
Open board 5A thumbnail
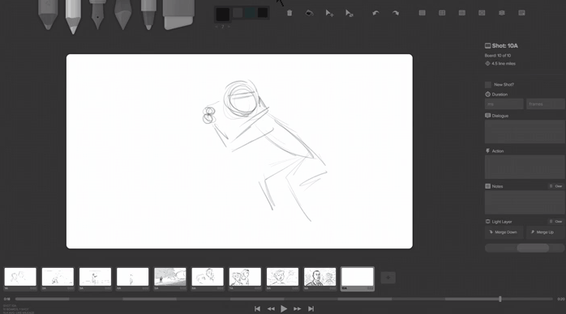[x=170, y=277]
